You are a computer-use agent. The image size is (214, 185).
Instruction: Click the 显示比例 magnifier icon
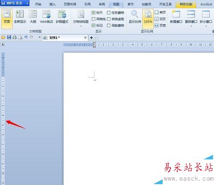pos(134,14)
